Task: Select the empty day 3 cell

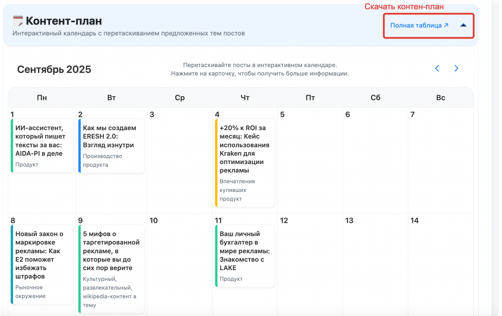Action: tap(180, 160)
